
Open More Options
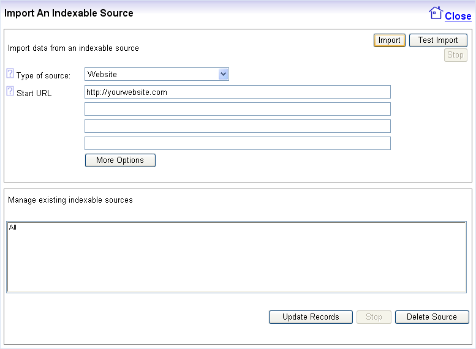pos(120,160)
